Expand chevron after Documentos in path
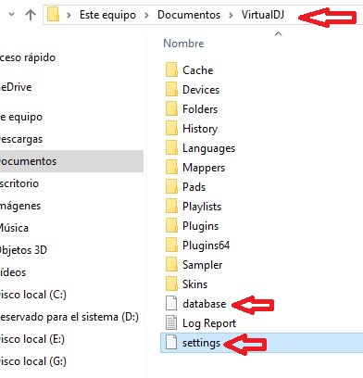 pos(231,15)
